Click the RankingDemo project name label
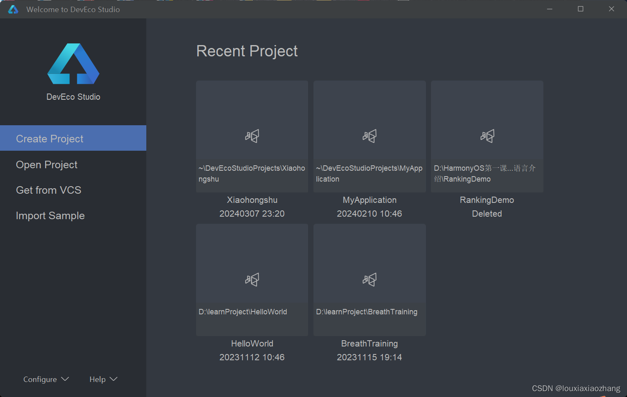This screenshot has width=627, height=397. pyautogui.click(x=487, y=200)
